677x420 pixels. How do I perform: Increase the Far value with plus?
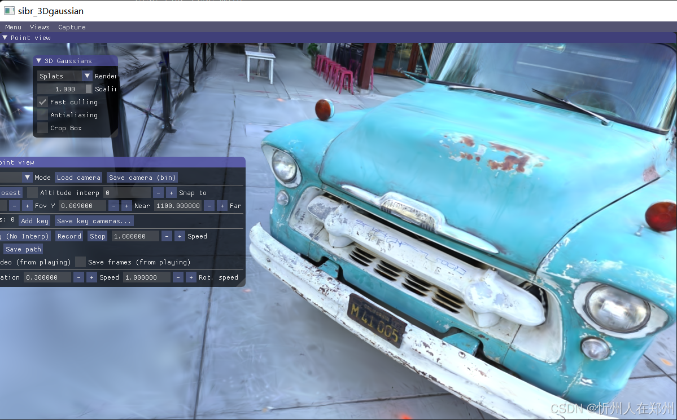(222, 206)
